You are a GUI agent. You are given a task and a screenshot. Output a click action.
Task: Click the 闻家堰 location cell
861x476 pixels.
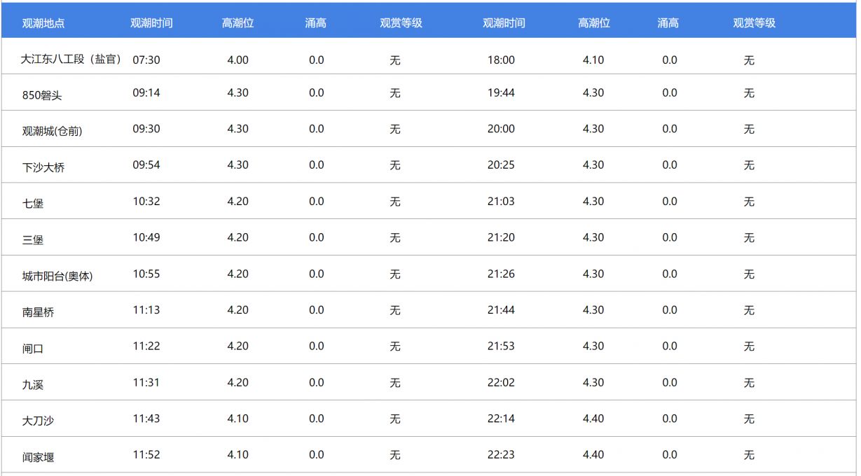[38, 458]
